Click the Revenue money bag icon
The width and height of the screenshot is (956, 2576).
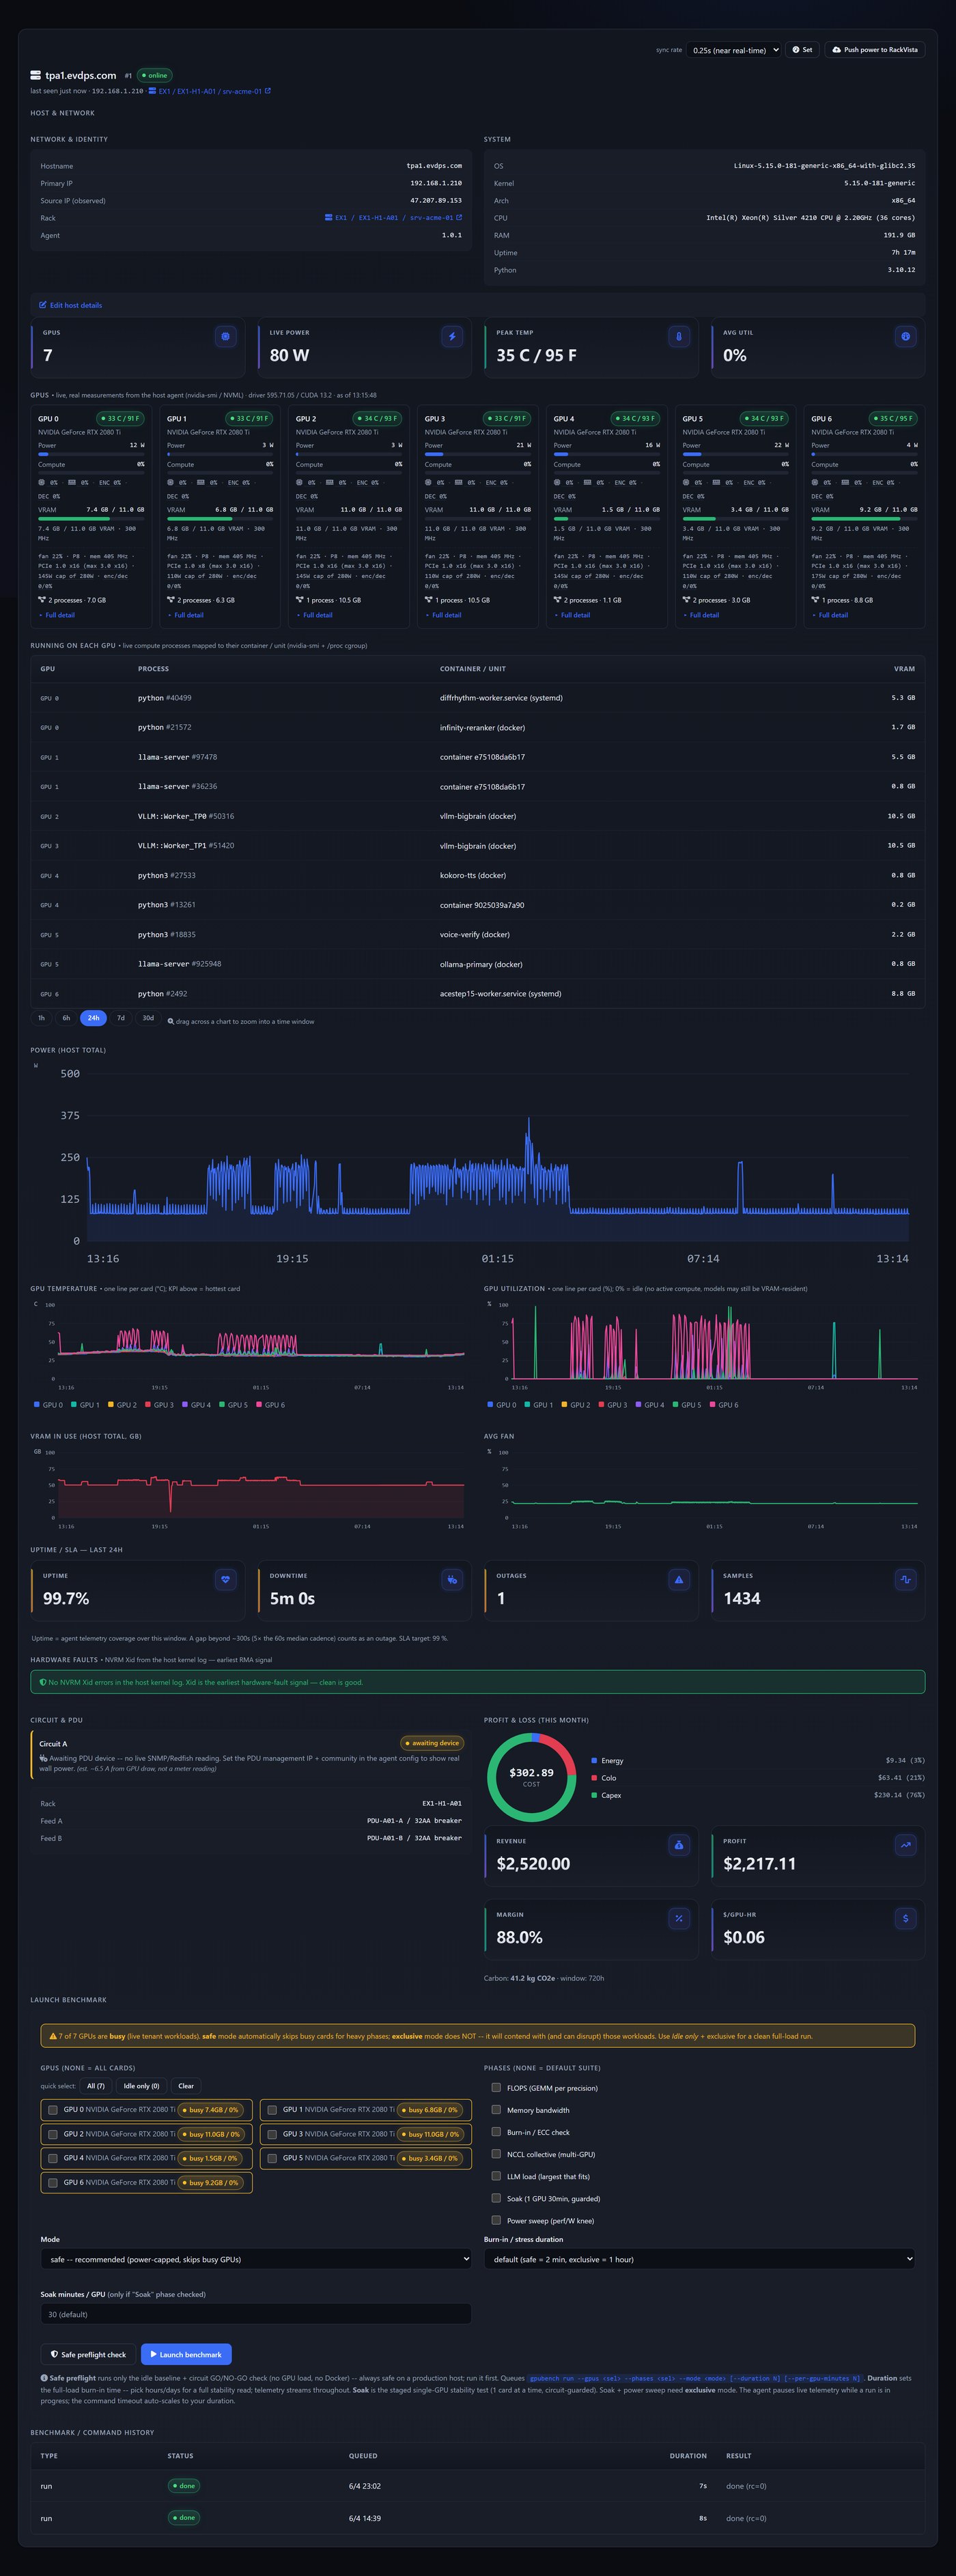click(x=679, y=1845)
